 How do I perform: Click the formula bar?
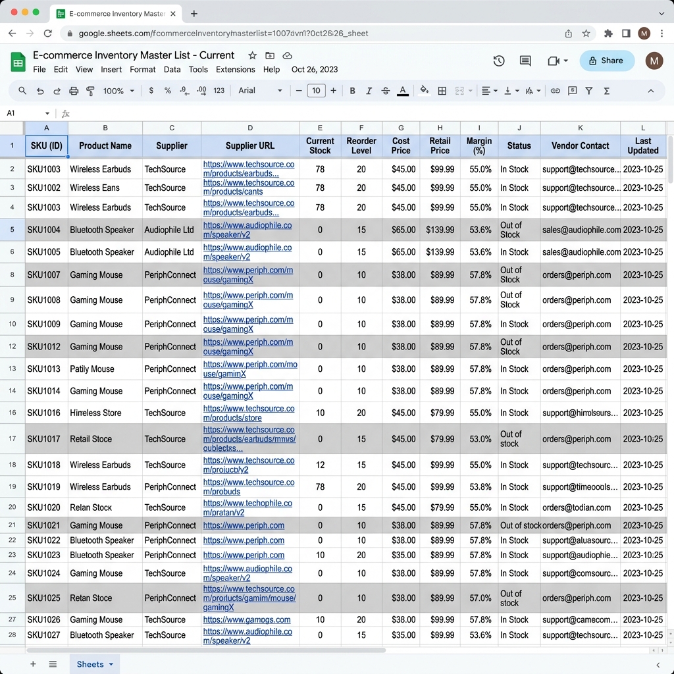click(x=370, y=113)
